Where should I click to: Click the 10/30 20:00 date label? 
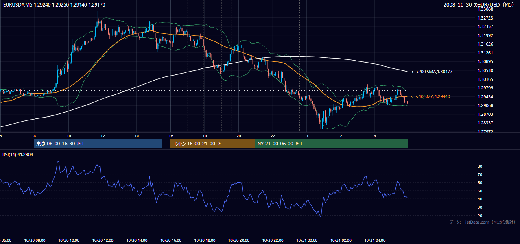[x=239, y=240]
